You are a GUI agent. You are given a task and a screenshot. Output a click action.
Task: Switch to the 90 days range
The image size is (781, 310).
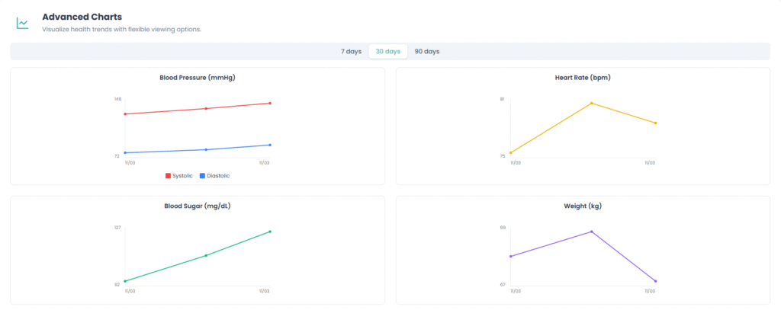pos(426,51)
